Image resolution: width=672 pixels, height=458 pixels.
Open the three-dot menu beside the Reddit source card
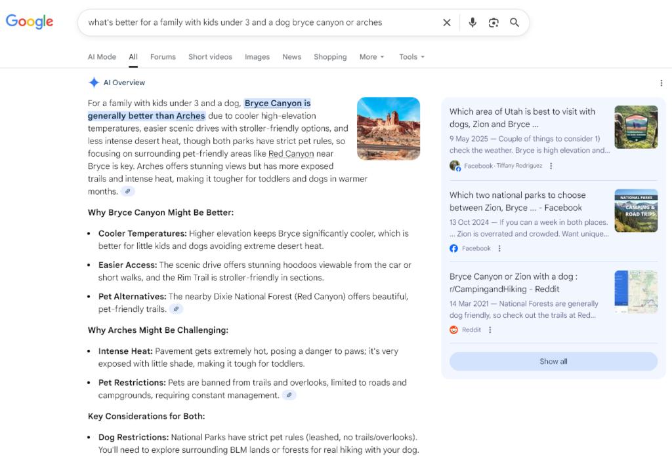[x=490, y=330]
